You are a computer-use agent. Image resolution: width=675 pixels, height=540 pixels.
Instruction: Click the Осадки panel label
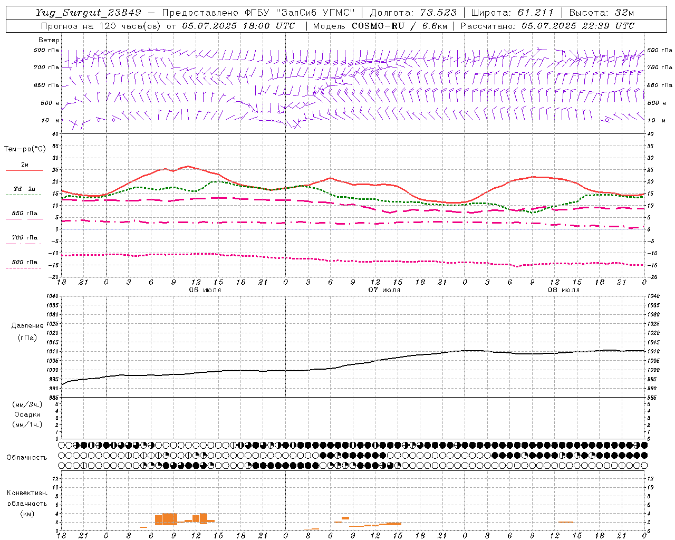27,414
